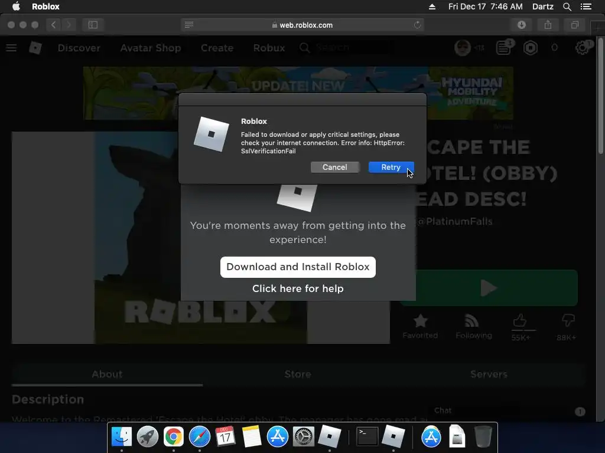
Task: Open Notification Center list icon
Action: point(586,6)
